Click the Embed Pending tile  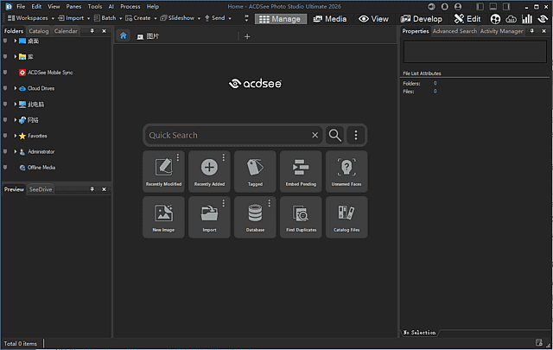301,171
